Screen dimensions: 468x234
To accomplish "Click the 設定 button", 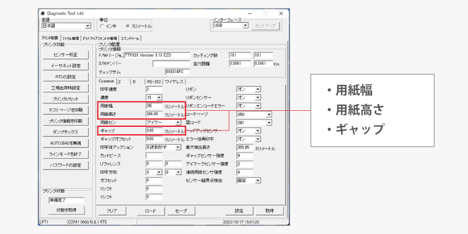I will click(x=239, y=211).
